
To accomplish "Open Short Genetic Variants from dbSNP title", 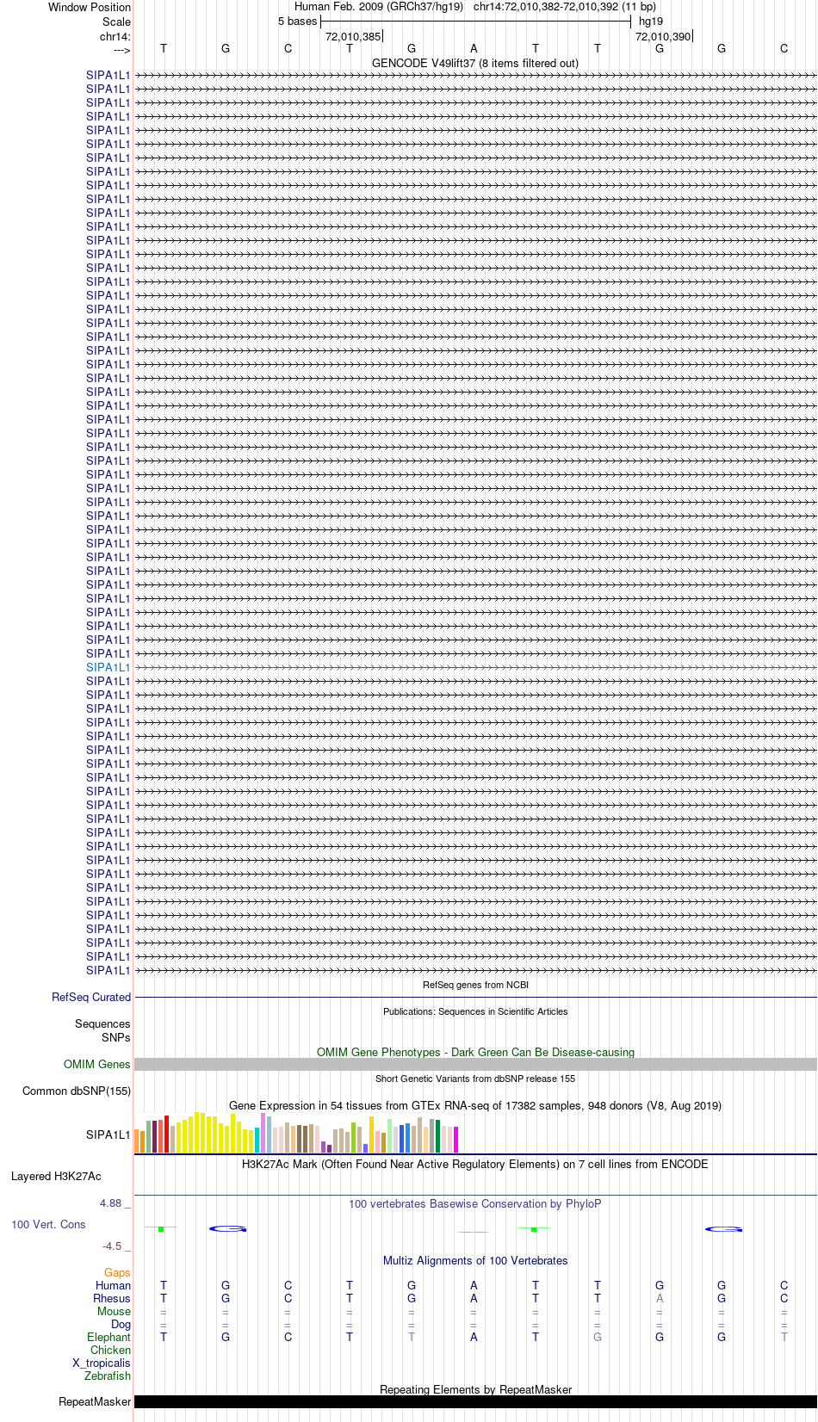I will pos(475,1079).
